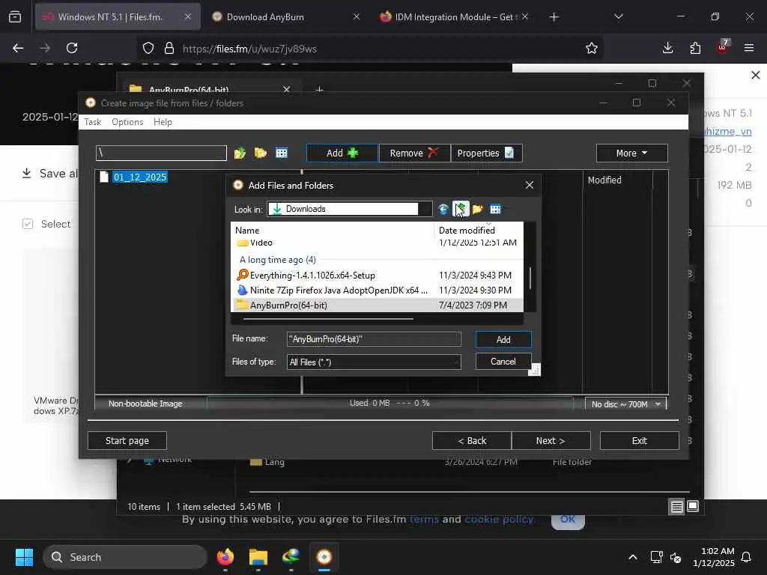Open the Firefox hamburger menu
The image size is (767, 575).
tap(749, 48)
